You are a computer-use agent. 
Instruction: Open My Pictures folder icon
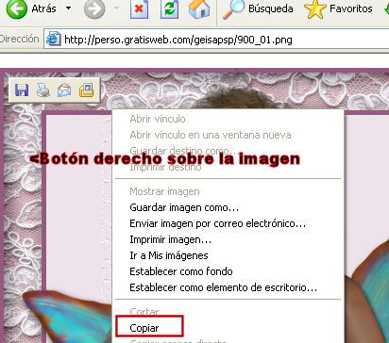tap(86, 90)
